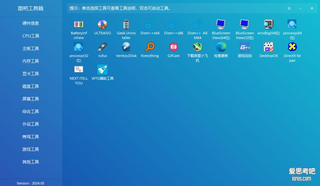This screenshot has height=186, width=320.
Task: Open the 综合工具 category
Action: 31,111
